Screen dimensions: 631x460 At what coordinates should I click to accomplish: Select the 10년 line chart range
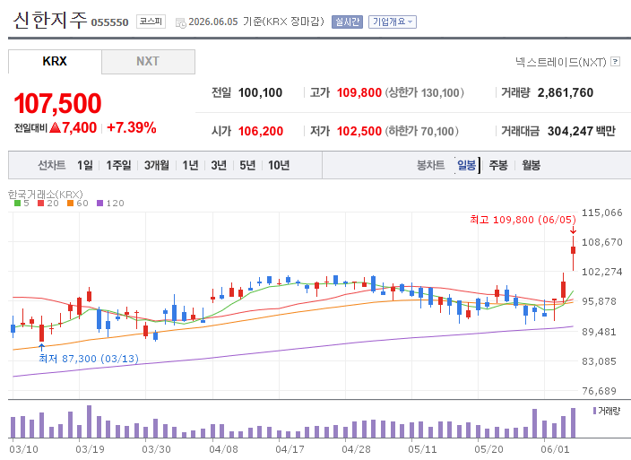pyautogui.click(x=279, y=165)
